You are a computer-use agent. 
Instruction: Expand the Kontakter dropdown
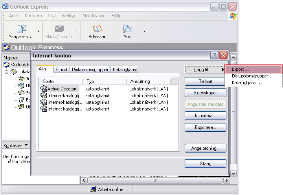point(26,145)
